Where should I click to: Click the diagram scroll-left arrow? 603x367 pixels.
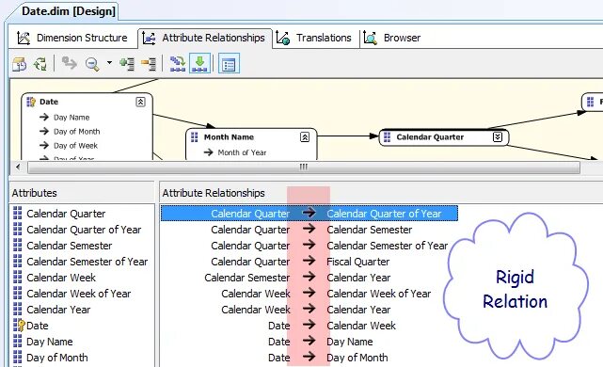click(18, 167)
